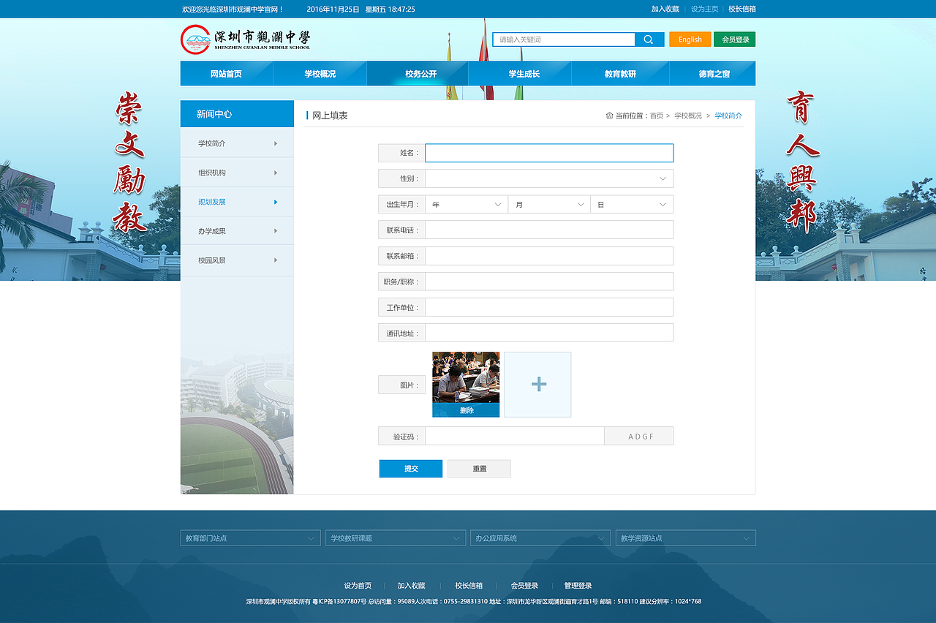Click the 管理登录 footer link
The image size is (936, 623).
click(577, 585)
